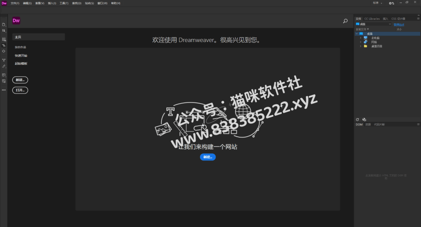Screen dimensions: 421x227
Task: Open the three-dots Customize Toolbar icon
Action: [x=4, y=90]
